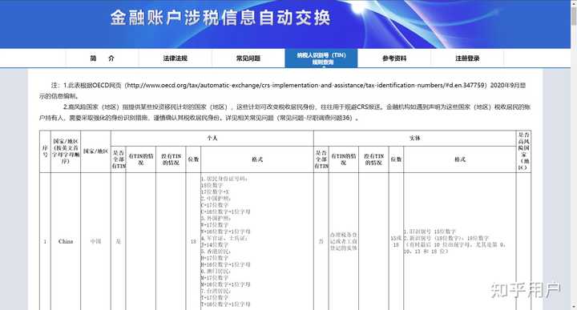
Task: Click the 中国 country name cell
Action: (95, 242)
